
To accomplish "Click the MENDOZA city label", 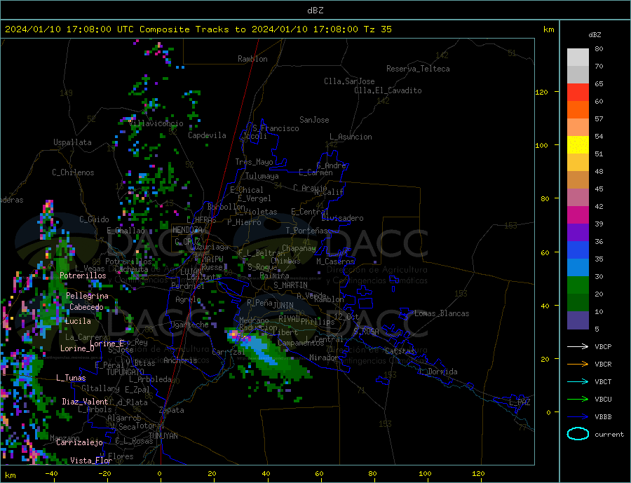I will [x=189, y=230].
